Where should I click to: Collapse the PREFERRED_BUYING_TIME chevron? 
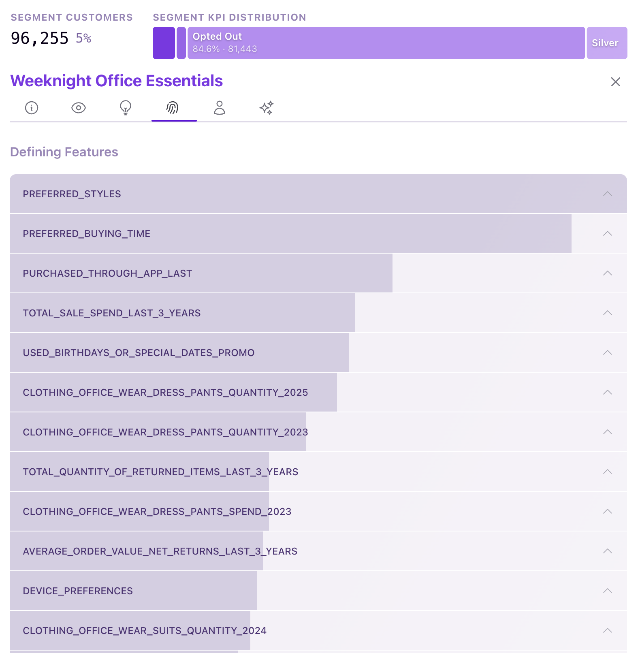pos(608,233)
